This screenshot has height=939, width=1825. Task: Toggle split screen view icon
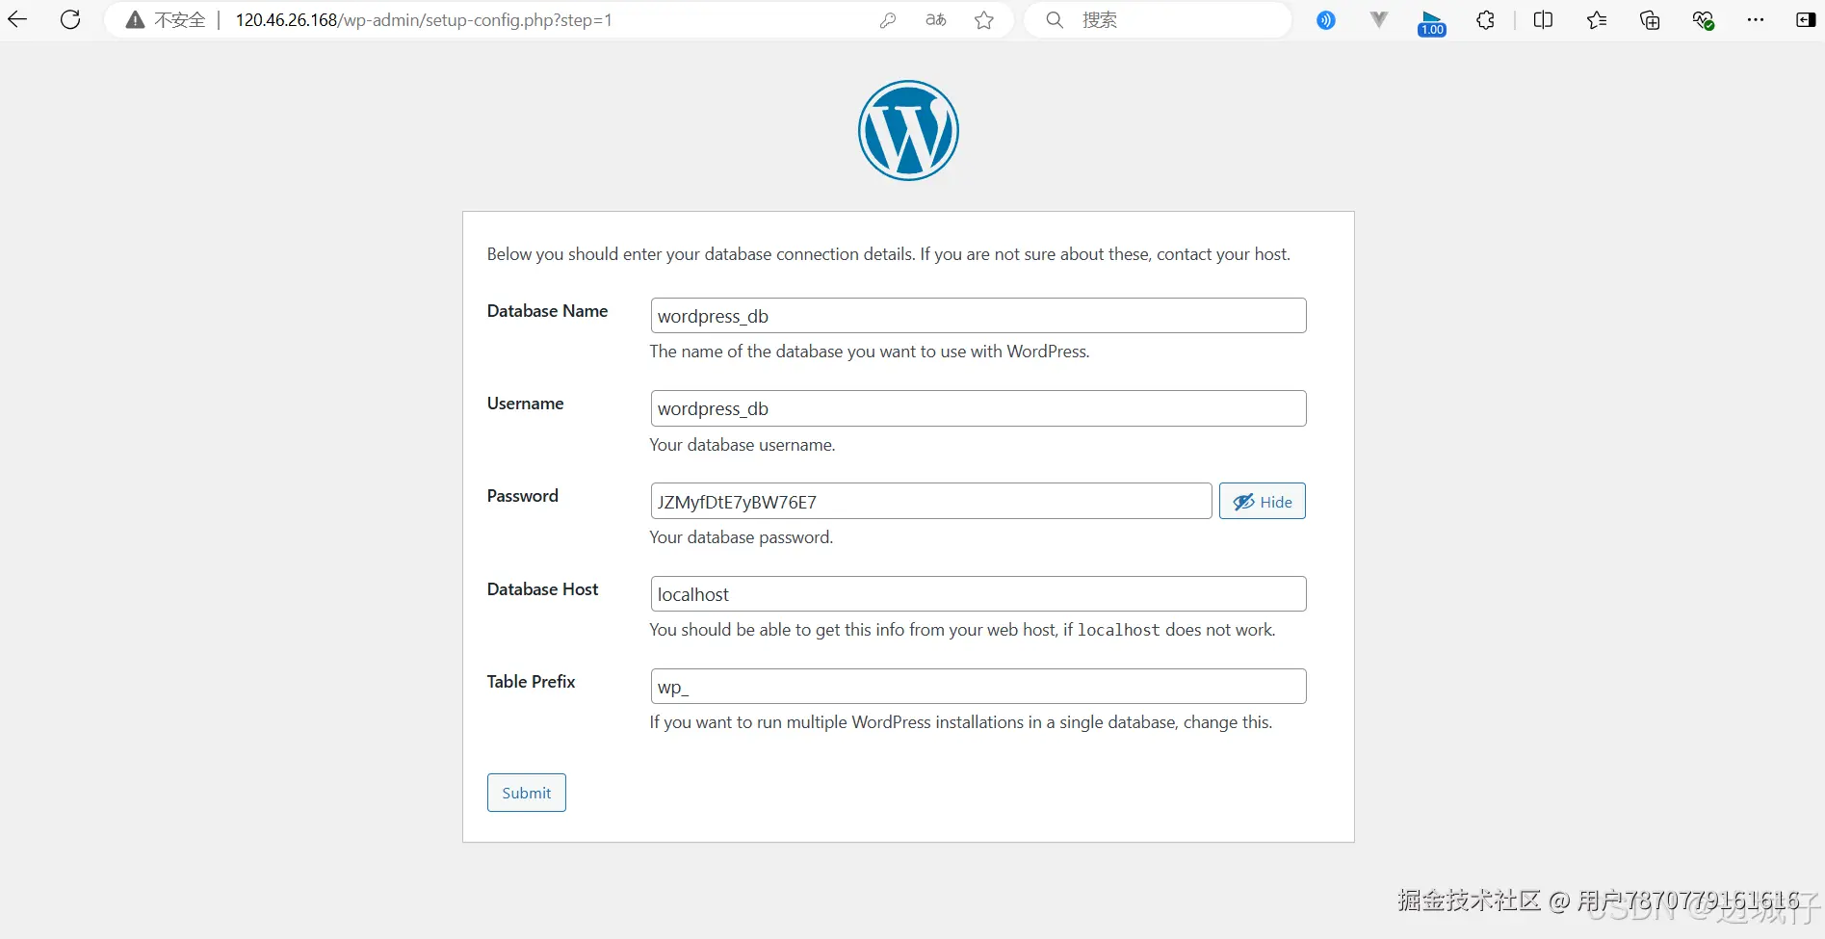click(1543, 20)
